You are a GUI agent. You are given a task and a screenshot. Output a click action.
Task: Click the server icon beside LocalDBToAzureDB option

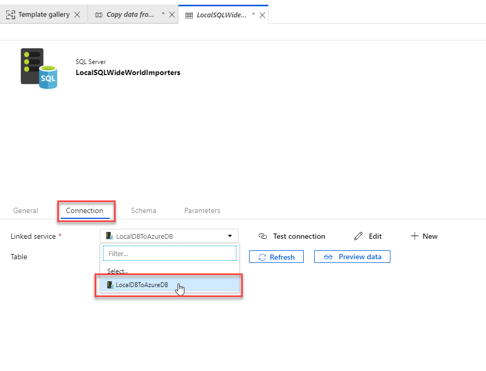110,284
